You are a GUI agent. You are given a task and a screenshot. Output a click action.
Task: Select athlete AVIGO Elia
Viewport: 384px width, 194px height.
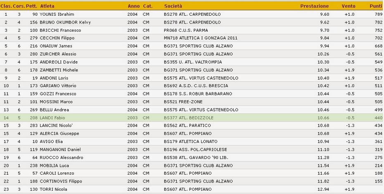click(x=51, y=142)
